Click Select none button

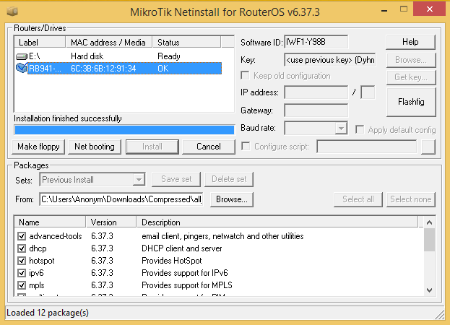[x=411, y=199]
